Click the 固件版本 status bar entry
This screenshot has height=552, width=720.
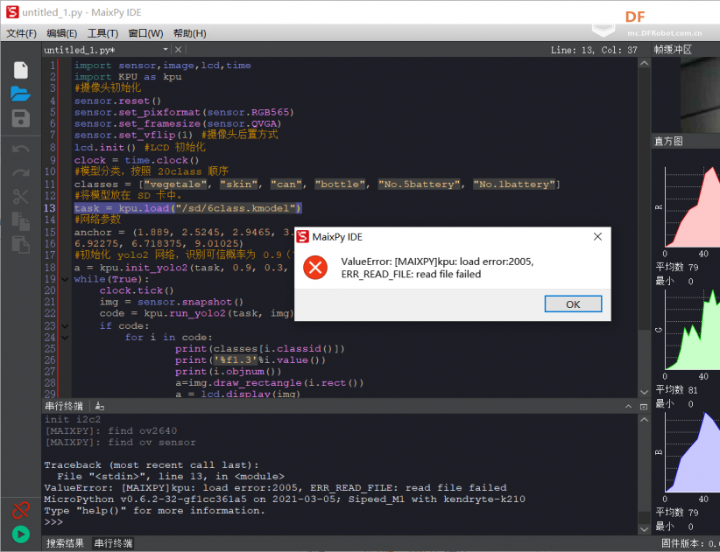point(690,543)
